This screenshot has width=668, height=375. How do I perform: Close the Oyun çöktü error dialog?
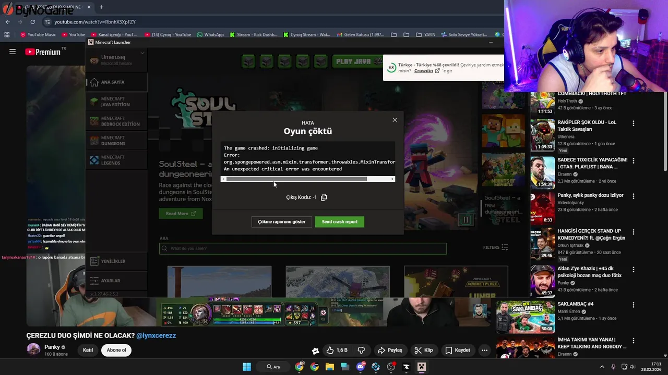click(395, 120)
